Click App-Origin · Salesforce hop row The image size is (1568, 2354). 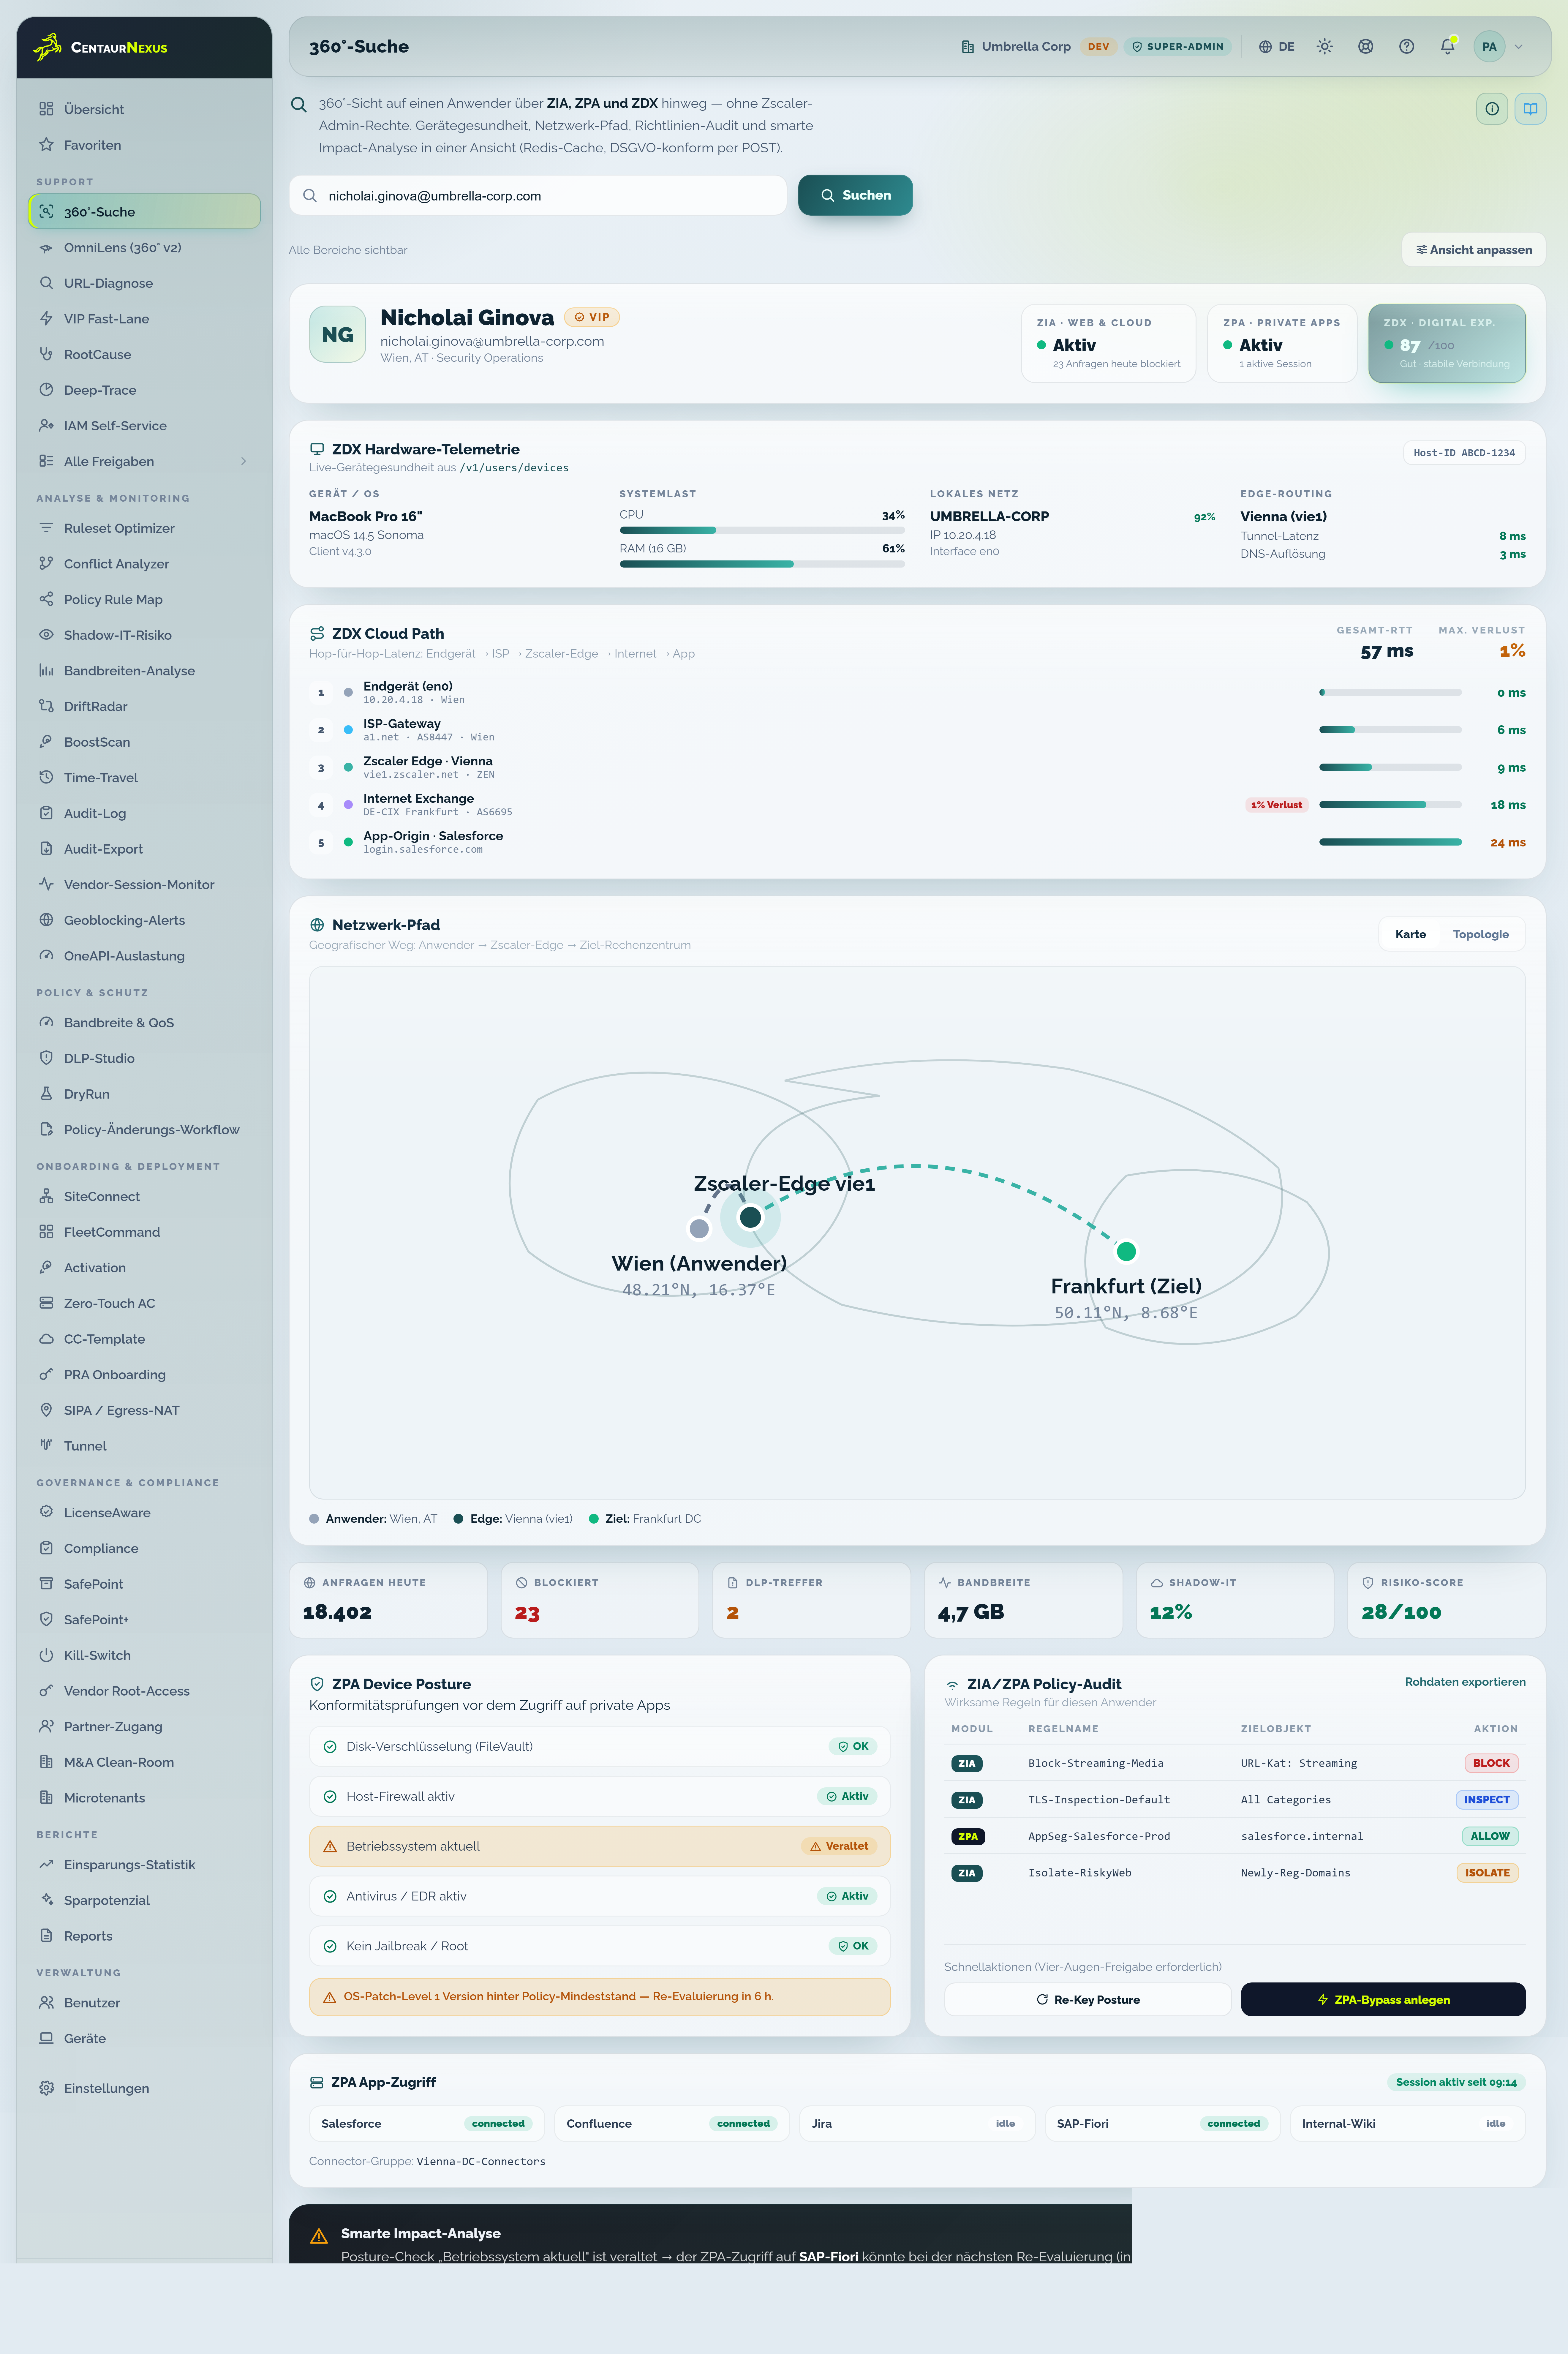tap(917, 842)
